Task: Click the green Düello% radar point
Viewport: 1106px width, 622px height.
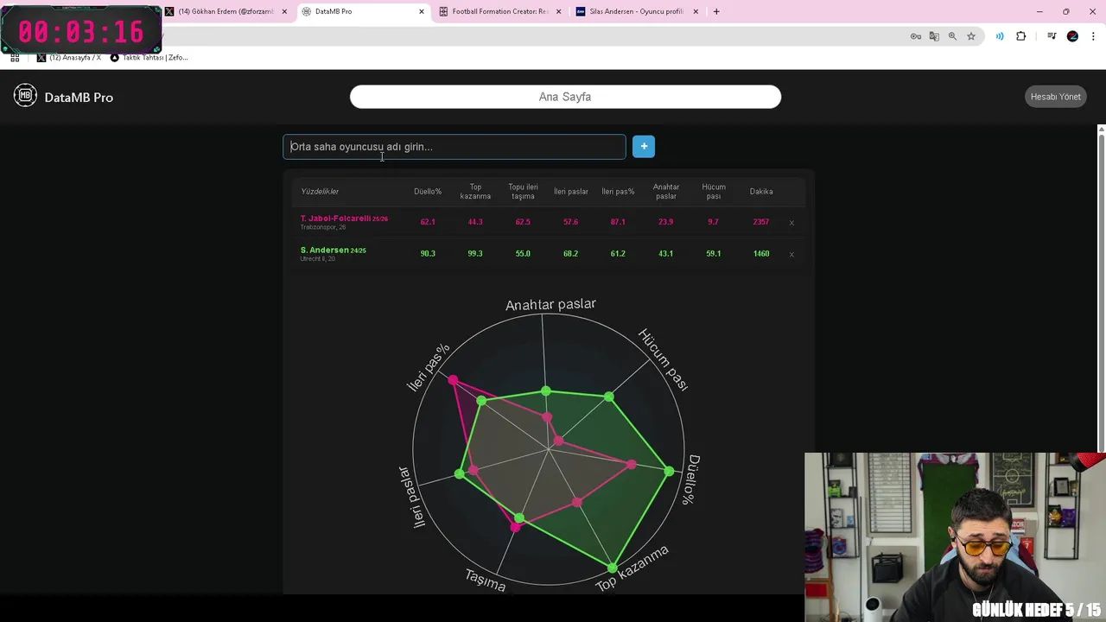Action: pyautogui.click(x=670, y=471)
